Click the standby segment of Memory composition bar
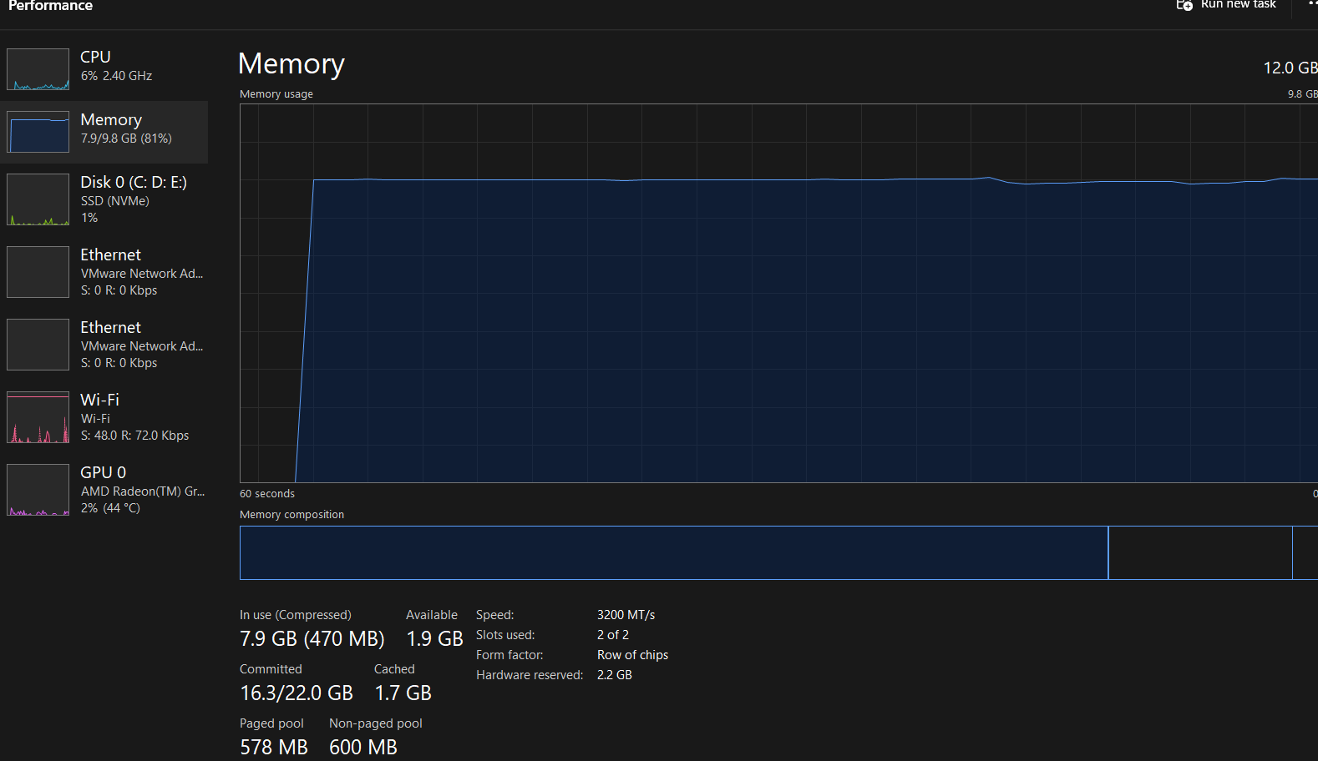1318x761 pixels. (1199, 552)
